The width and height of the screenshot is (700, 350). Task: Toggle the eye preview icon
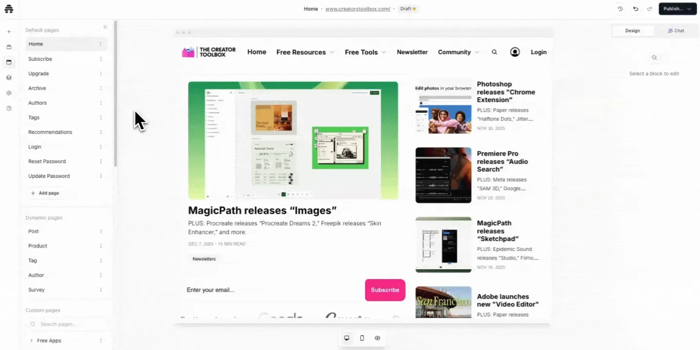click(377, 338)
